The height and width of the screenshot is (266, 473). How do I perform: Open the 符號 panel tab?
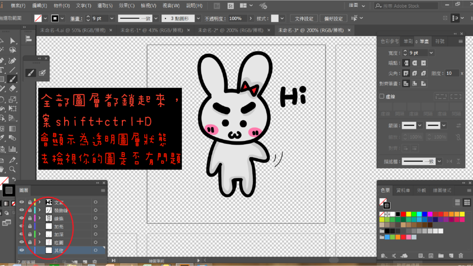coord(440,41)
